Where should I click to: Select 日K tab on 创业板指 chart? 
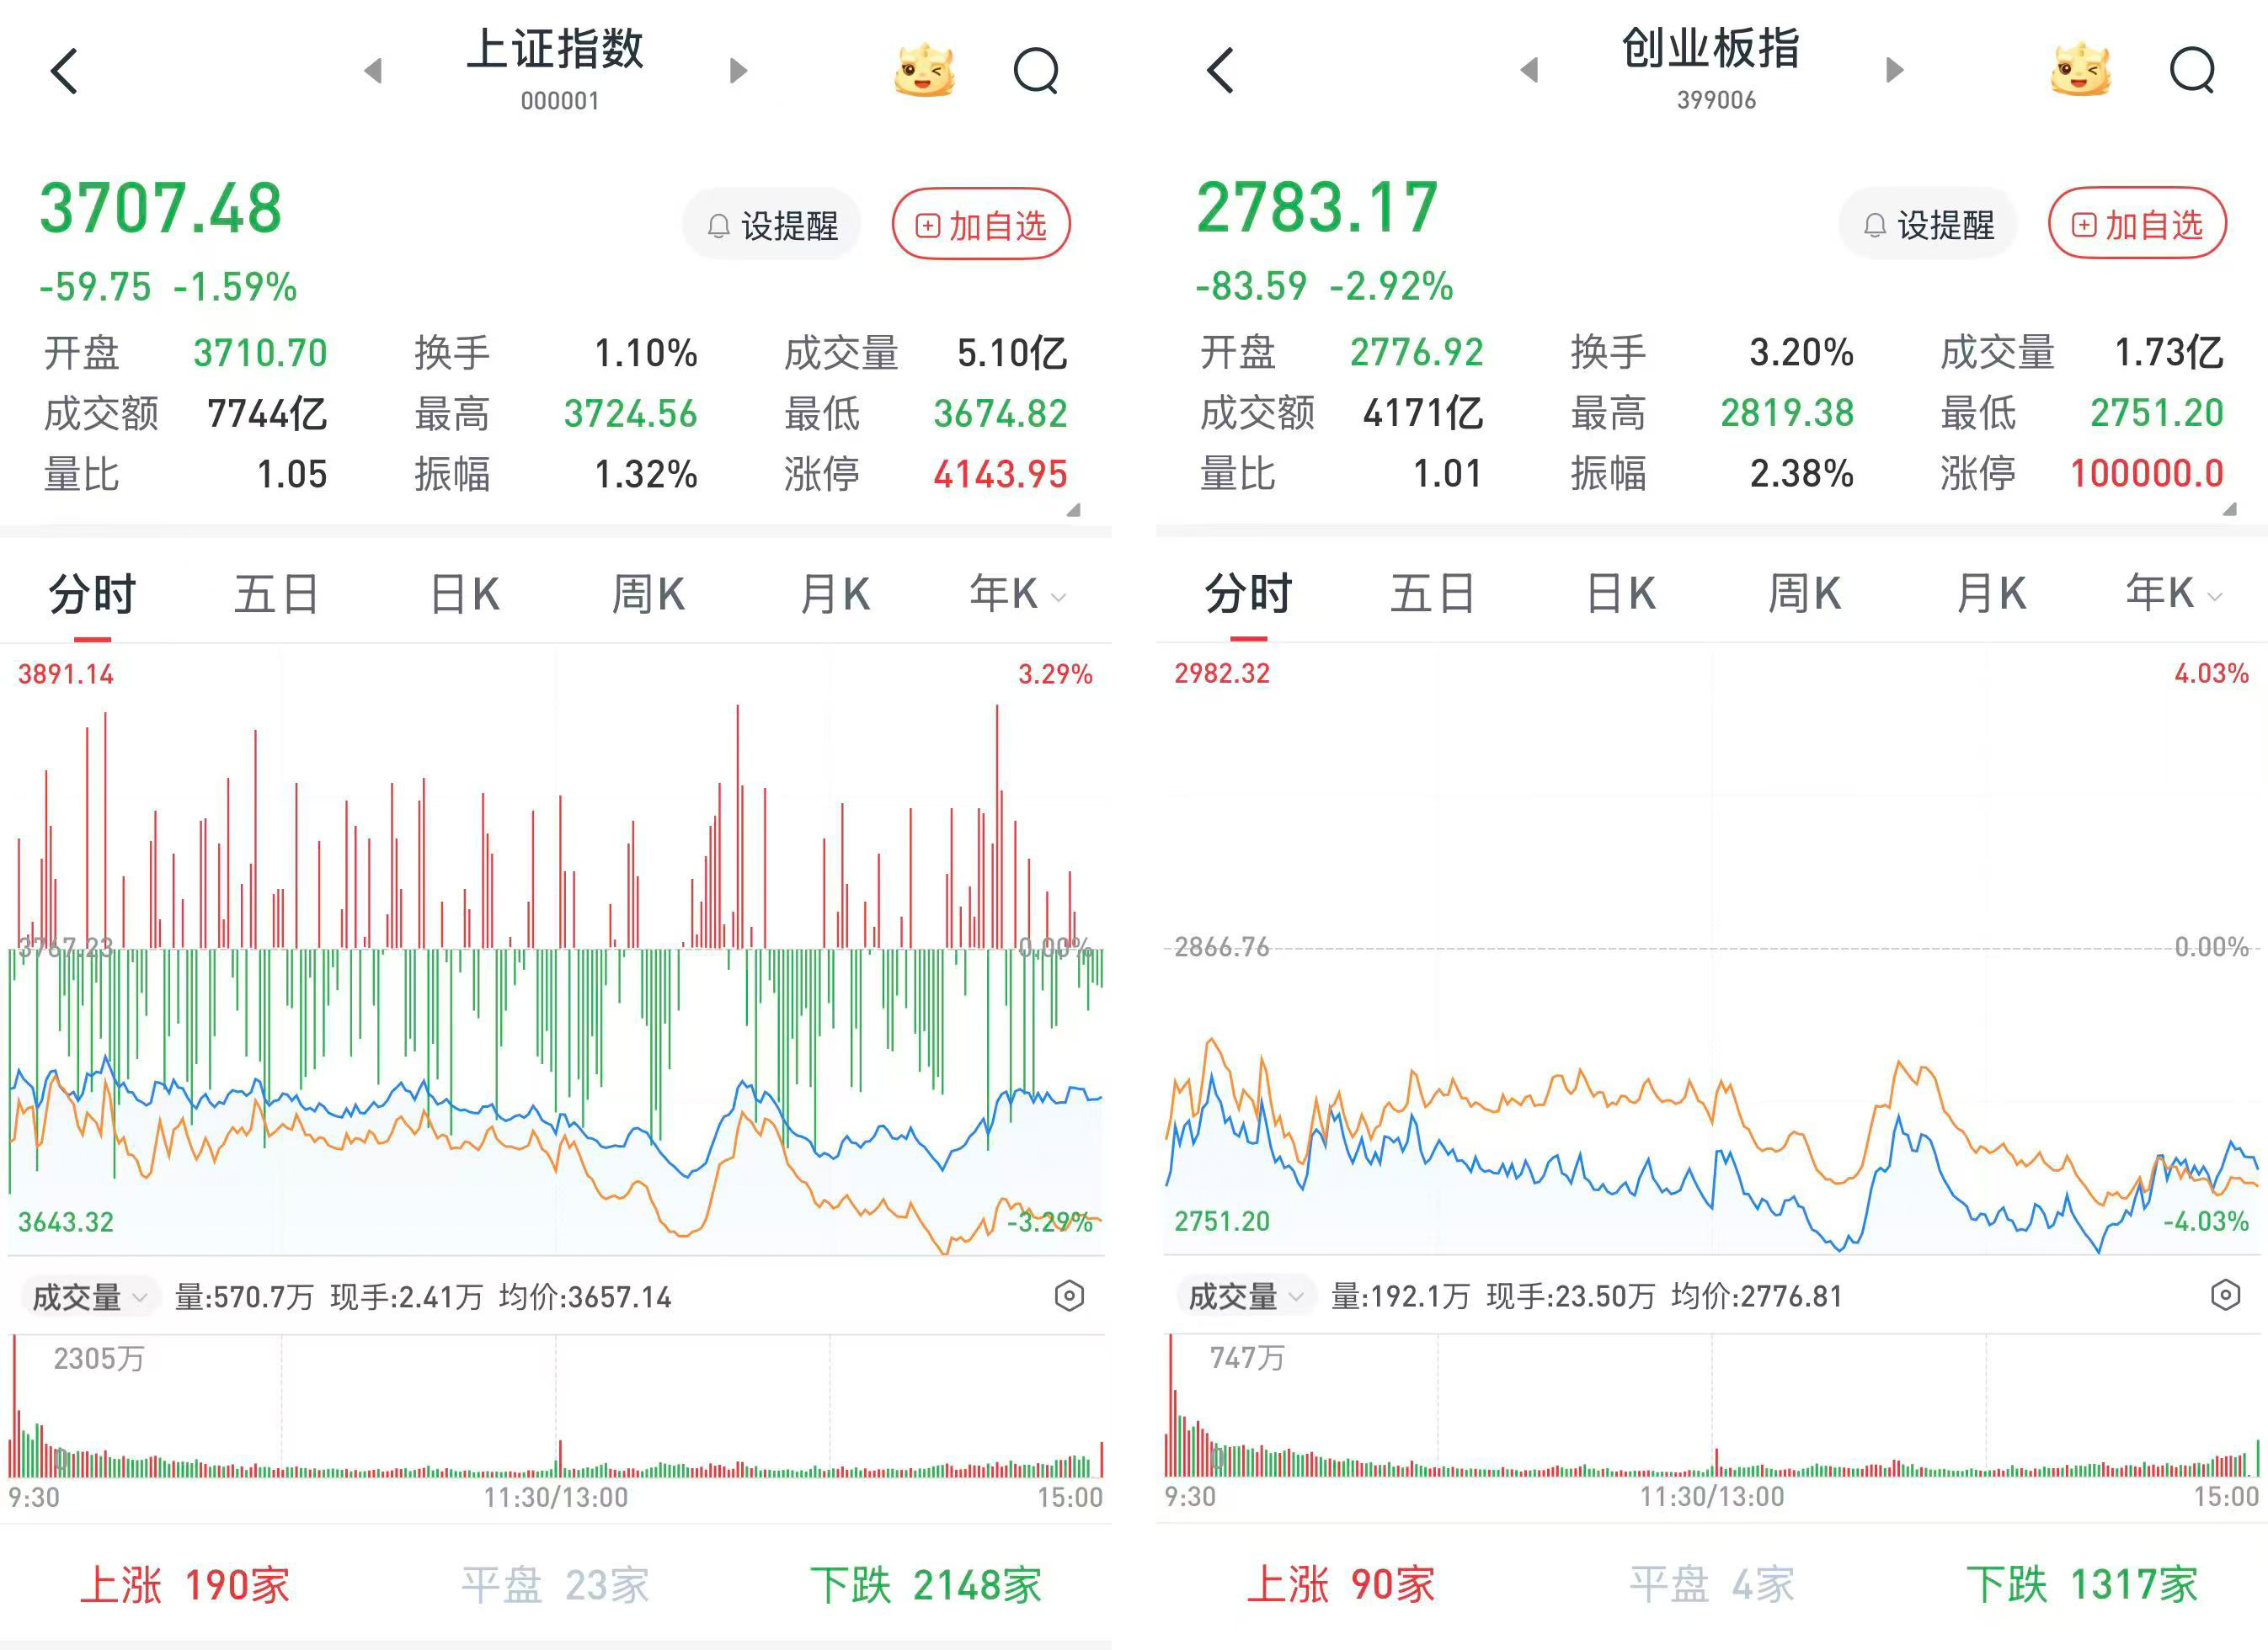(1620, 593)
